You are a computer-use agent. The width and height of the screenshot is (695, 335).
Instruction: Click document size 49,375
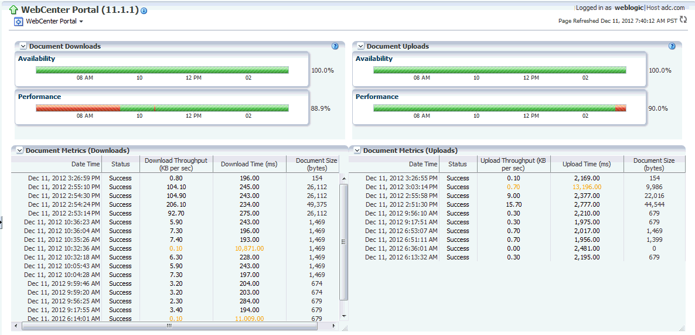316,204
